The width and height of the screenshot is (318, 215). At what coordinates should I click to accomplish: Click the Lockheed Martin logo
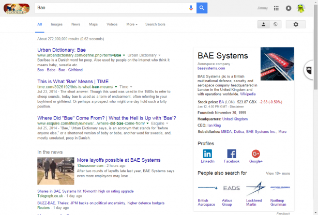point(256,189)
